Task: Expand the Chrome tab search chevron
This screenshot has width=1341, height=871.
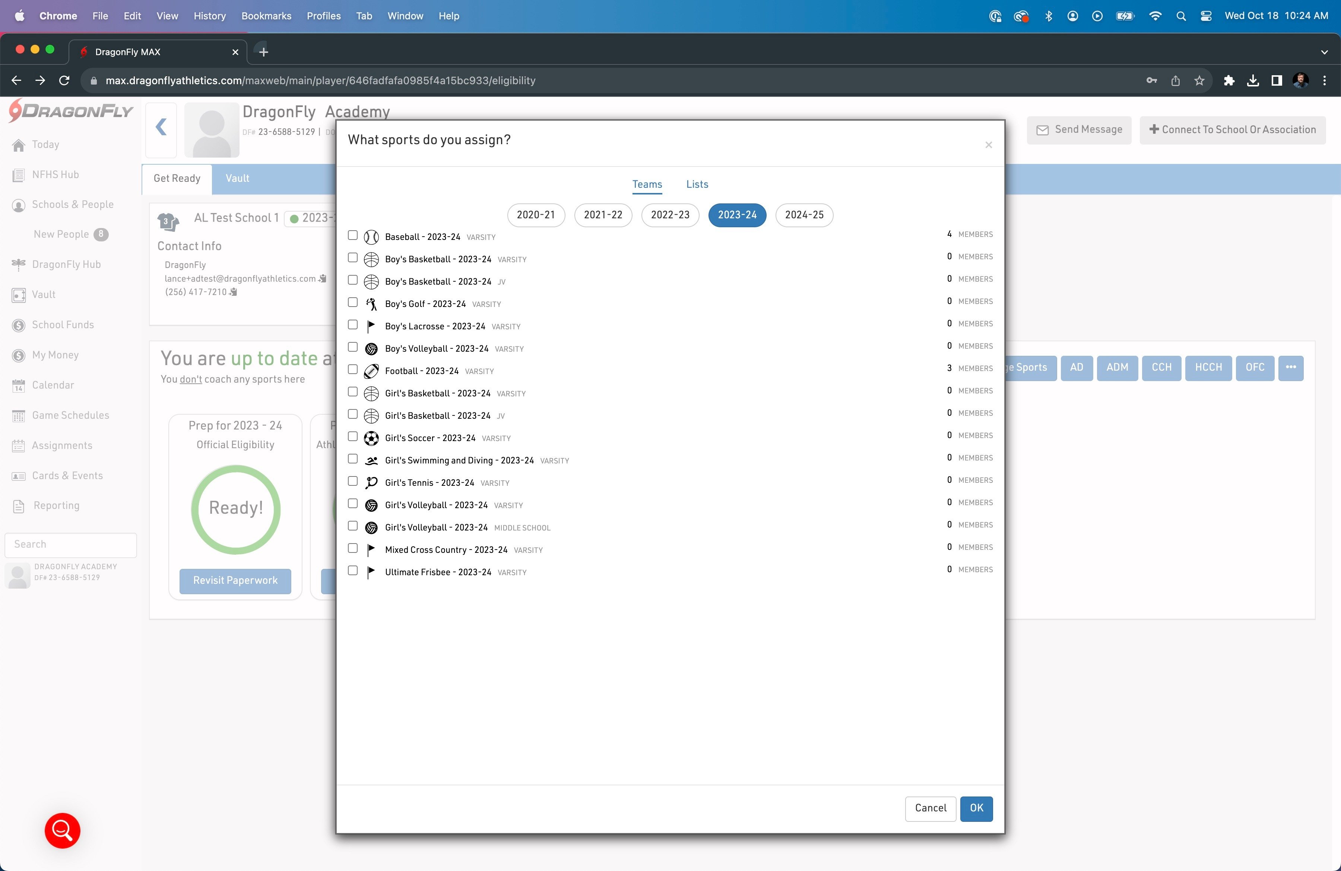Action: pos(1324,52)
